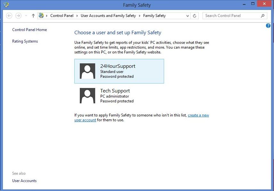Expand the arrow before Control Panel breadcrumb

point(47,16)
